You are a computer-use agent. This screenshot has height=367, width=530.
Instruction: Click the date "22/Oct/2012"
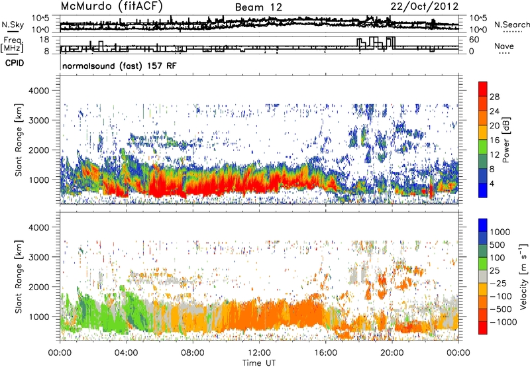pyautogui.click(x=425, y=7)
